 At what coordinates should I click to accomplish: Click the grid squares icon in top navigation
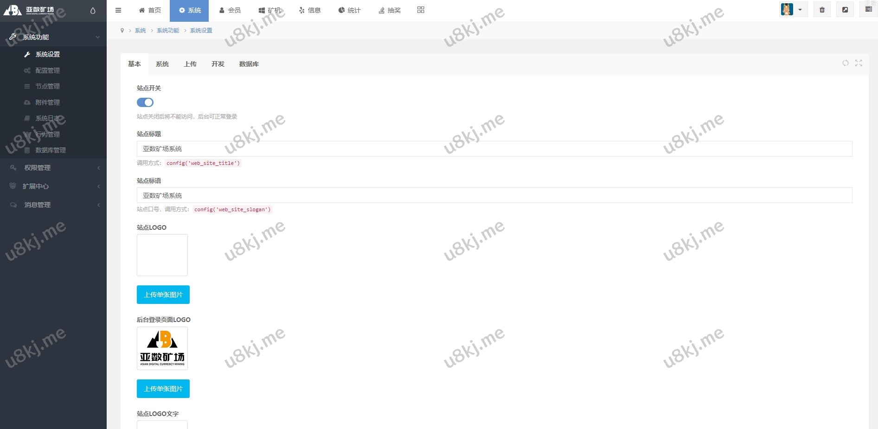click(x=421, y=10)
